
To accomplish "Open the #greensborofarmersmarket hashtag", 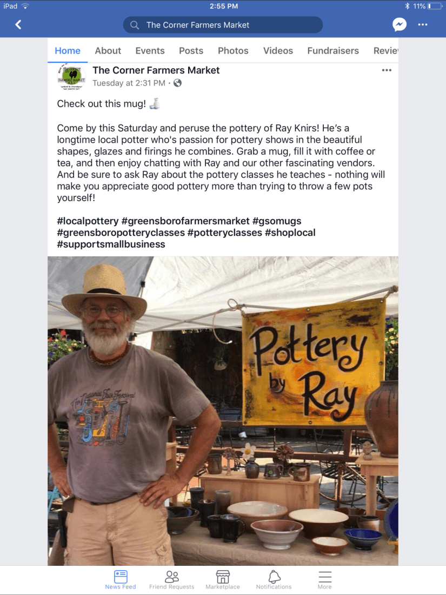I will pos(185,221).
